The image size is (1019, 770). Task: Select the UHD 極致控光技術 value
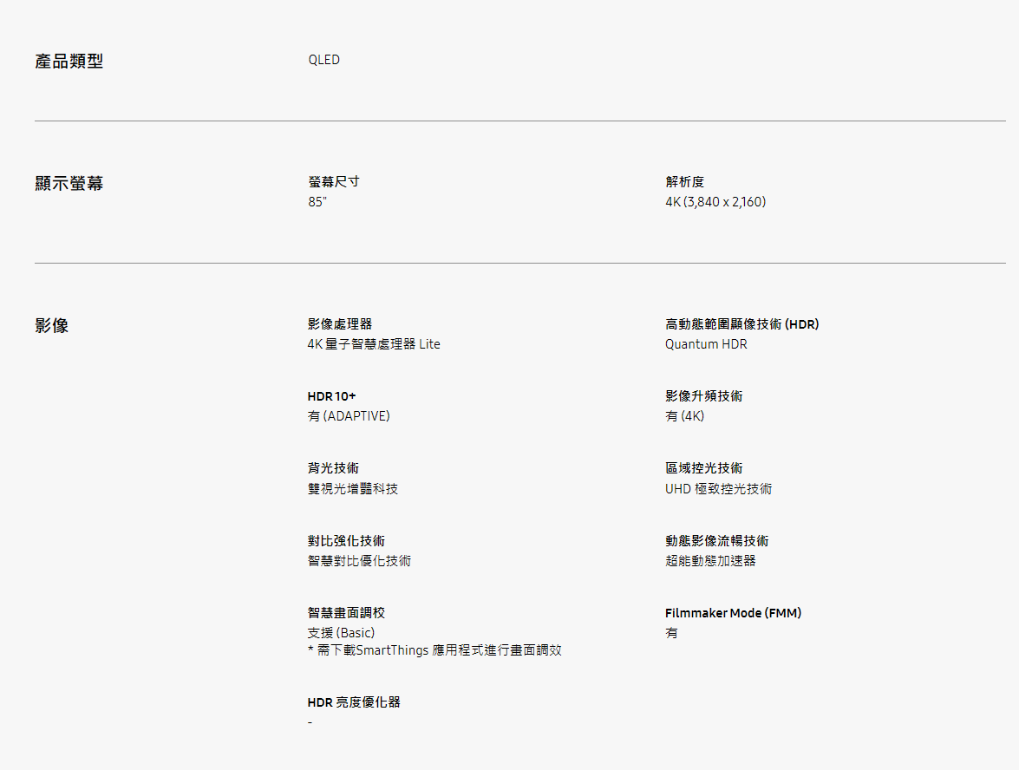pyautogui.click(x=718, y=489)
